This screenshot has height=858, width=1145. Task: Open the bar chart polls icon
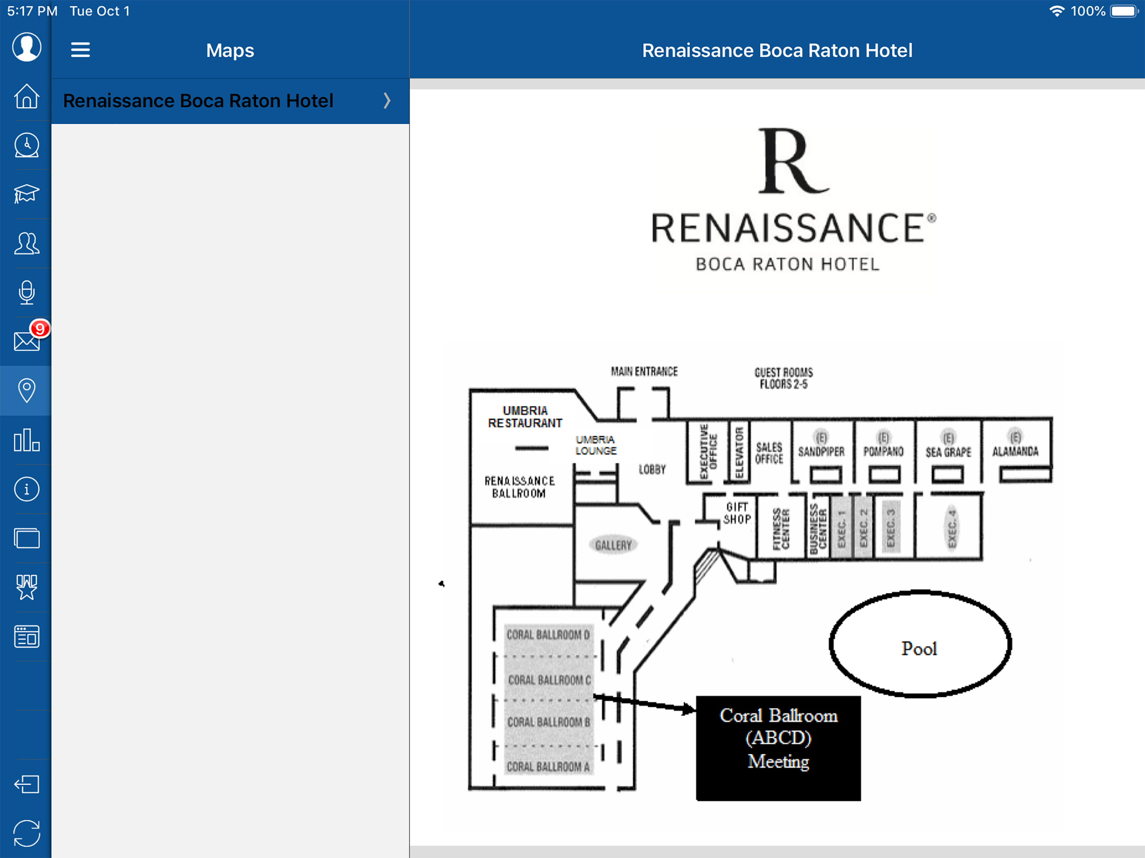click(x=26, y=440)
